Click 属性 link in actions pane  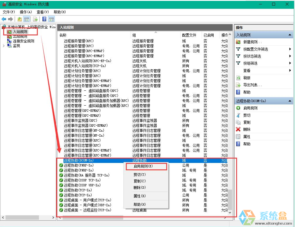(x=247, y=137)
